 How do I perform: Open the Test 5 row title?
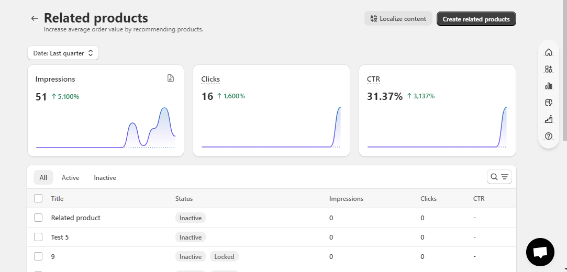click(60, 237)
